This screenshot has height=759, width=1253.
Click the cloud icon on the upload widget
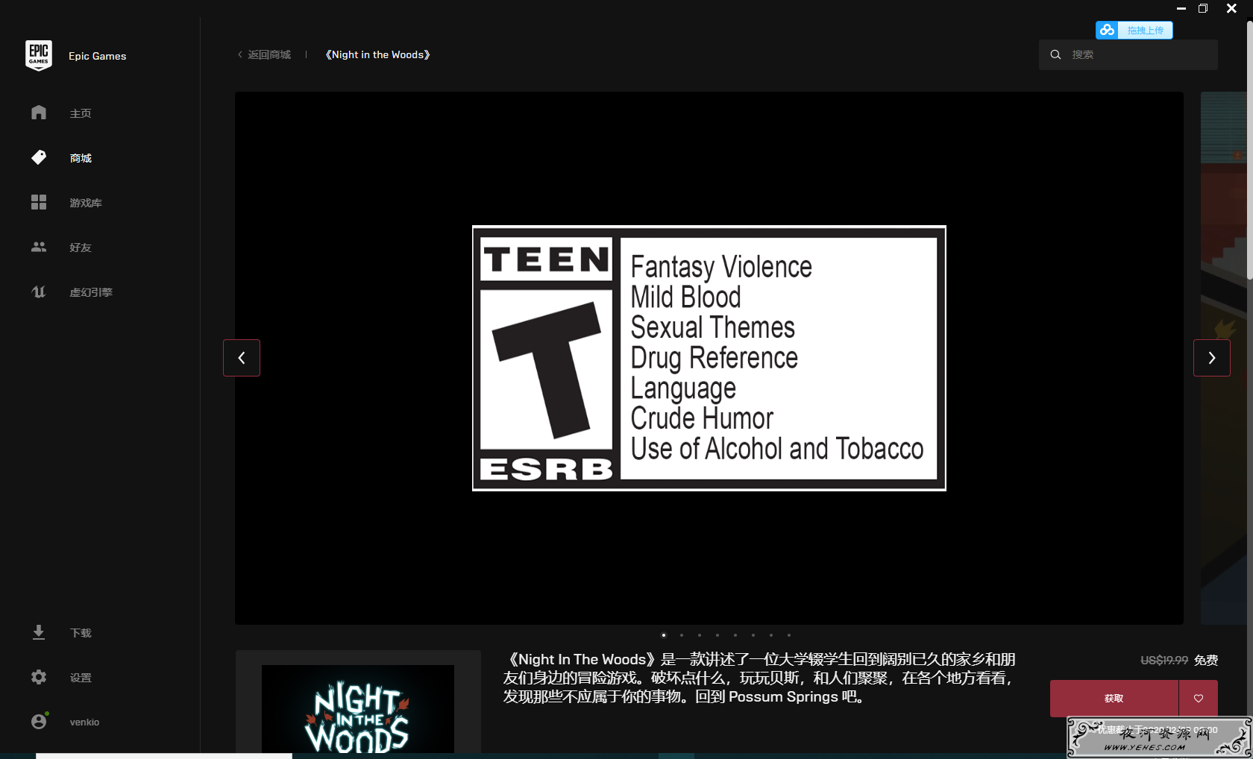(x=1107, y=30)
